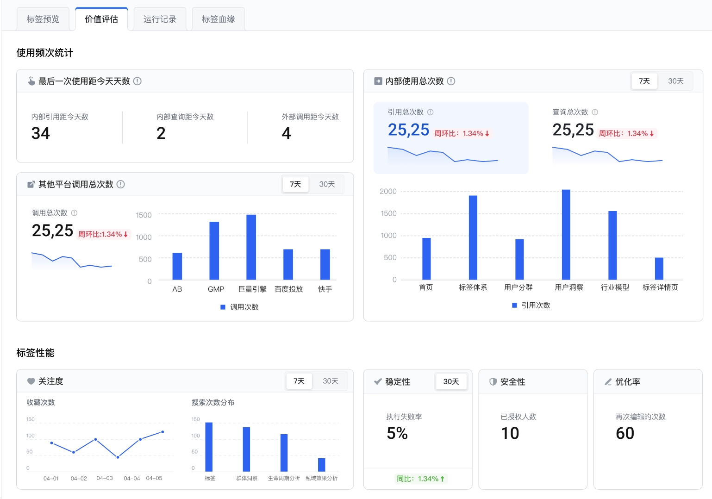Click the 用户洞察 bar in chart
Screen dimensions: 712x499
566,235
